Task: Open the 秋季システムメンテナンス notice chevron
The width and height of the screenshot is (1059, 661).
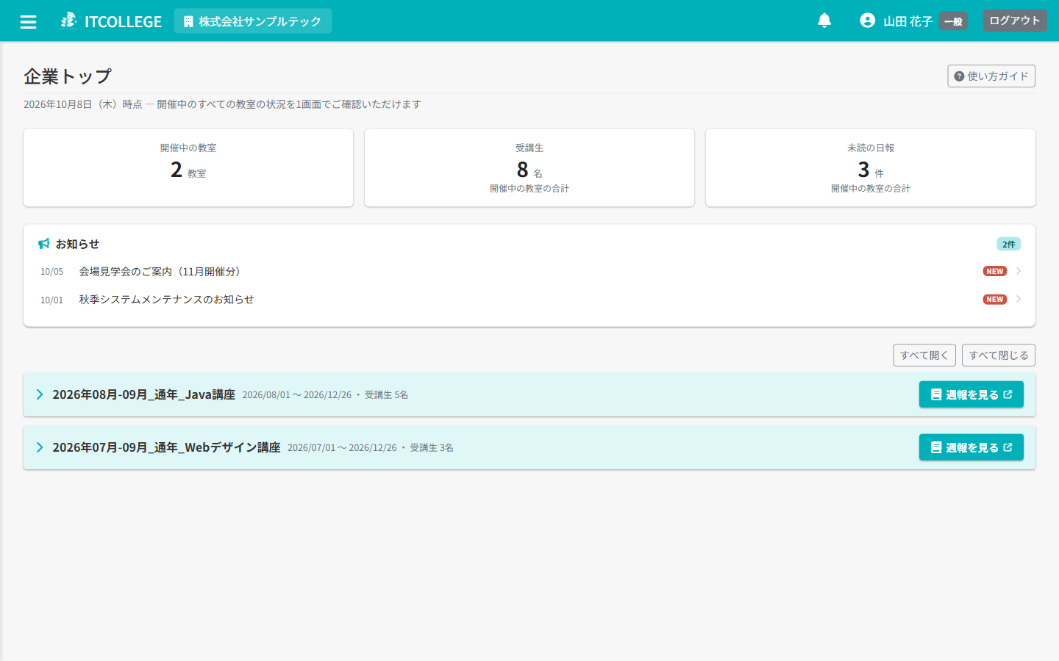Action: (x=1019, y=299)
